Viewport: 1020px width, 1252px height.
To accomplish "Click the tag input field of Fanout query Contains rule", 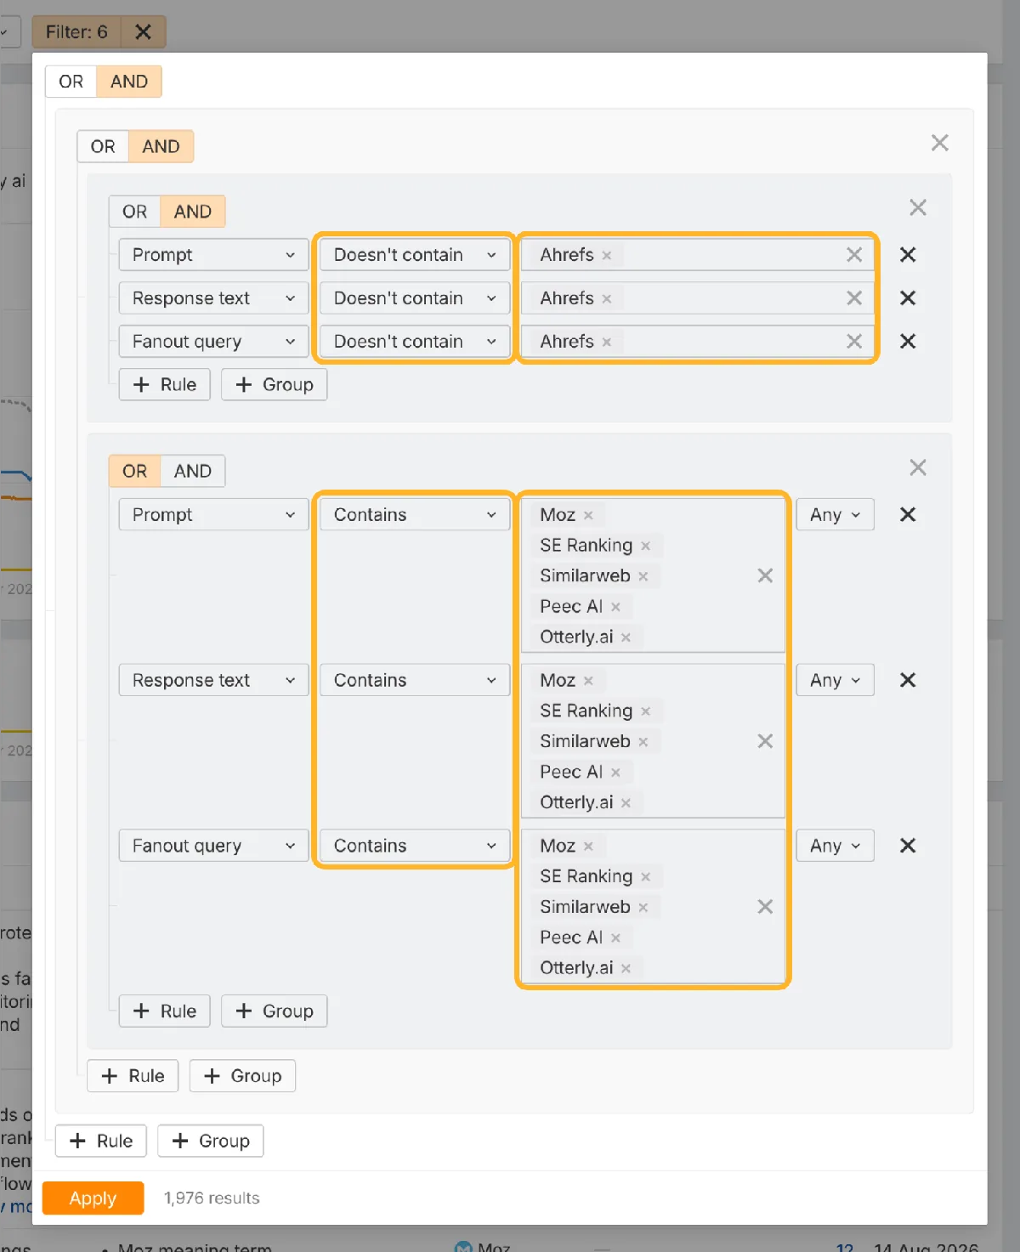I will tap(653, 907).
